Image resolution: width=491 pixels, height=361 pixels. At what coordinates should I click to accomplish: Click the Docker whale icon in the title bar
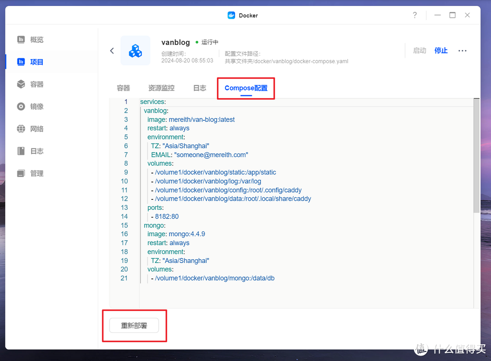point(231,15)
